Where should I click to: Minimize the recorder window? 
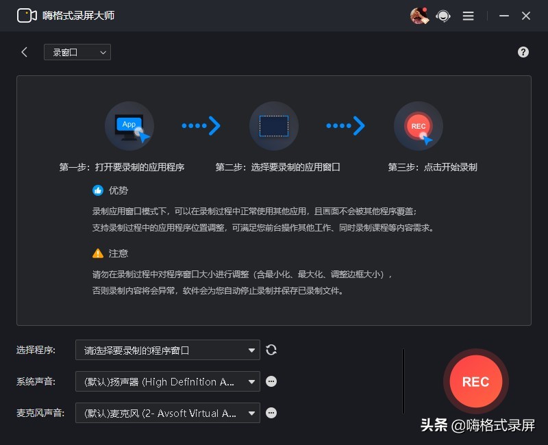coord(503,16)
